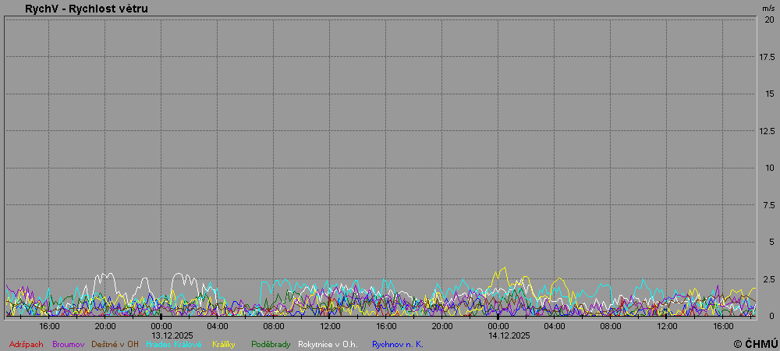Click the 10 y-axis tick label
This screenshot has height=351, width=780.
pos(769,168)
